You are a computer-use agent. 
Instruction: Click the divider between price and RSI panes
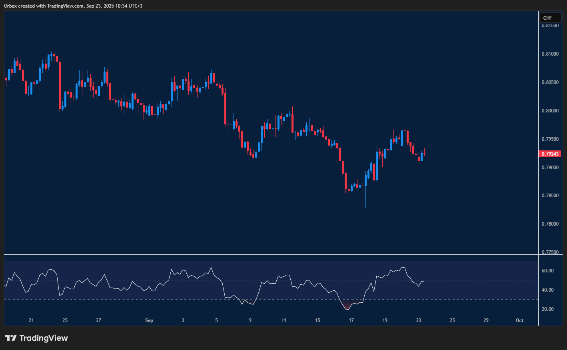271,255
